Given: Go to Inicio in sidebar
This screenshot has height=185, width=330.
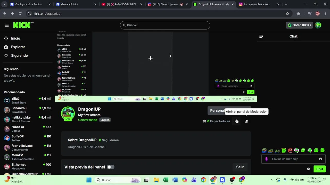Looking at the screenshot, I should pyautogui.click(x=15, y=38).
